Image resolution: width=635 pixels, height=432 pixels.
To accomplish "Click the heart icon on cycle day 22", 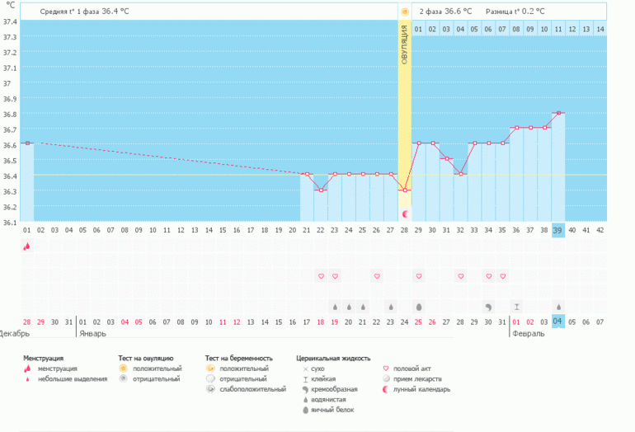I will [x=321, y=276].
